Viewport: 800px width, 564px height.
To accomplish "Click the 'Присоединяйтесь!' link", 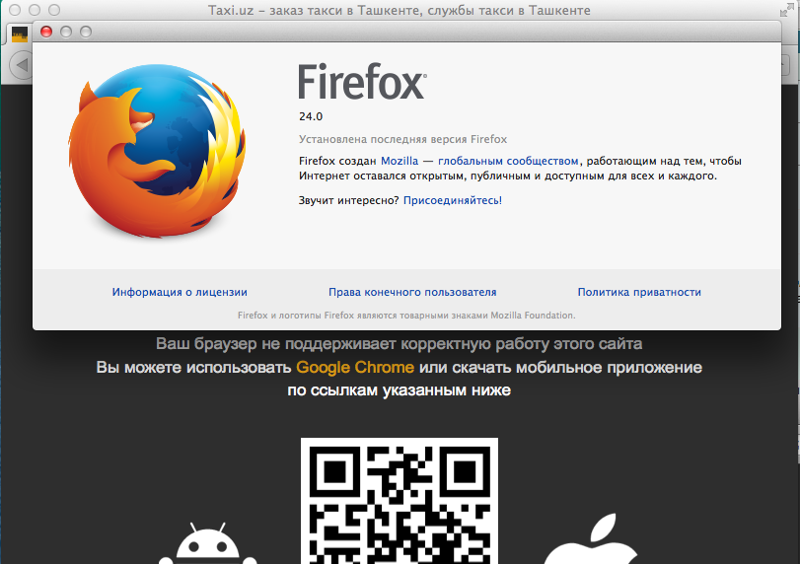I will point(453,200).
